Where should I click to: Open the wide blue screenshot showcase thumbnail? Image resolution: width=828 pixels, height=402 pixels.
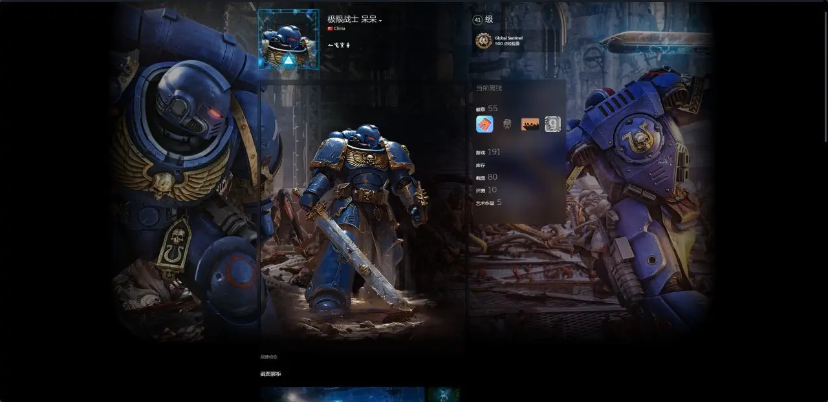tap(342, 394)
